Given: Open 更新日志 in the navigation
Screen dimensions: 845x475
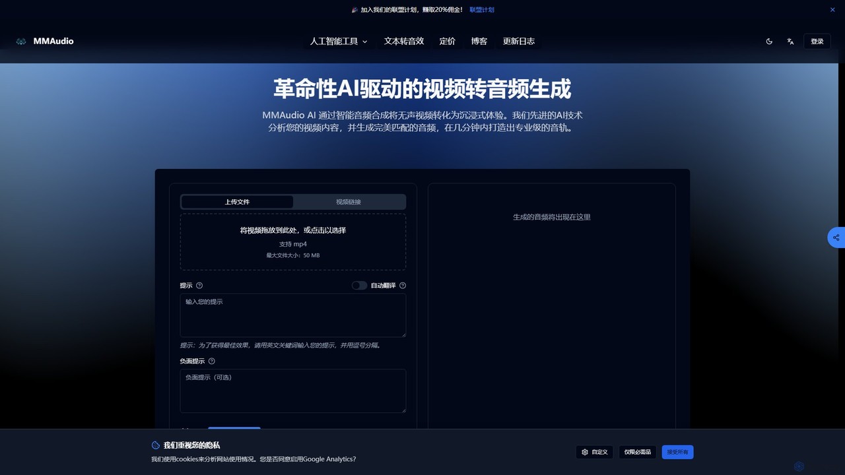Looking at the screenshot, I should coord(519,41).
